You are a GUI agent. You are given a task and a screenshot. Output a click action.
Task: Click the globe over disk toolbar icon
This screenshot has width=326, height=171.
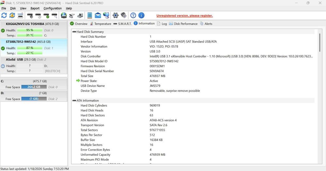click(64, 15)
